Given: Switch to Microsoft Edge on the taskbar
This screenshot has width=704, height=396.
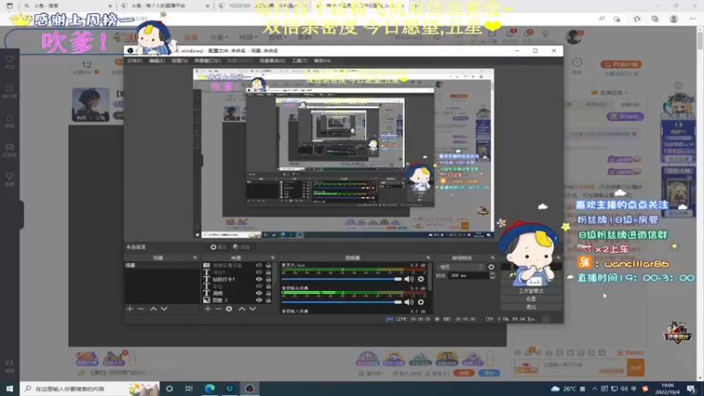Looking at the screenshot, I should 209,388.
